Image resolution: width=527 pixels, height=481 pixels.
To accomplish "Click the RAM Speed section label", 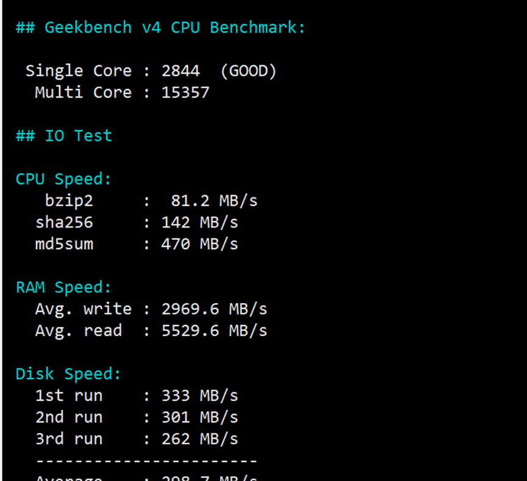I will coord(63,288).
